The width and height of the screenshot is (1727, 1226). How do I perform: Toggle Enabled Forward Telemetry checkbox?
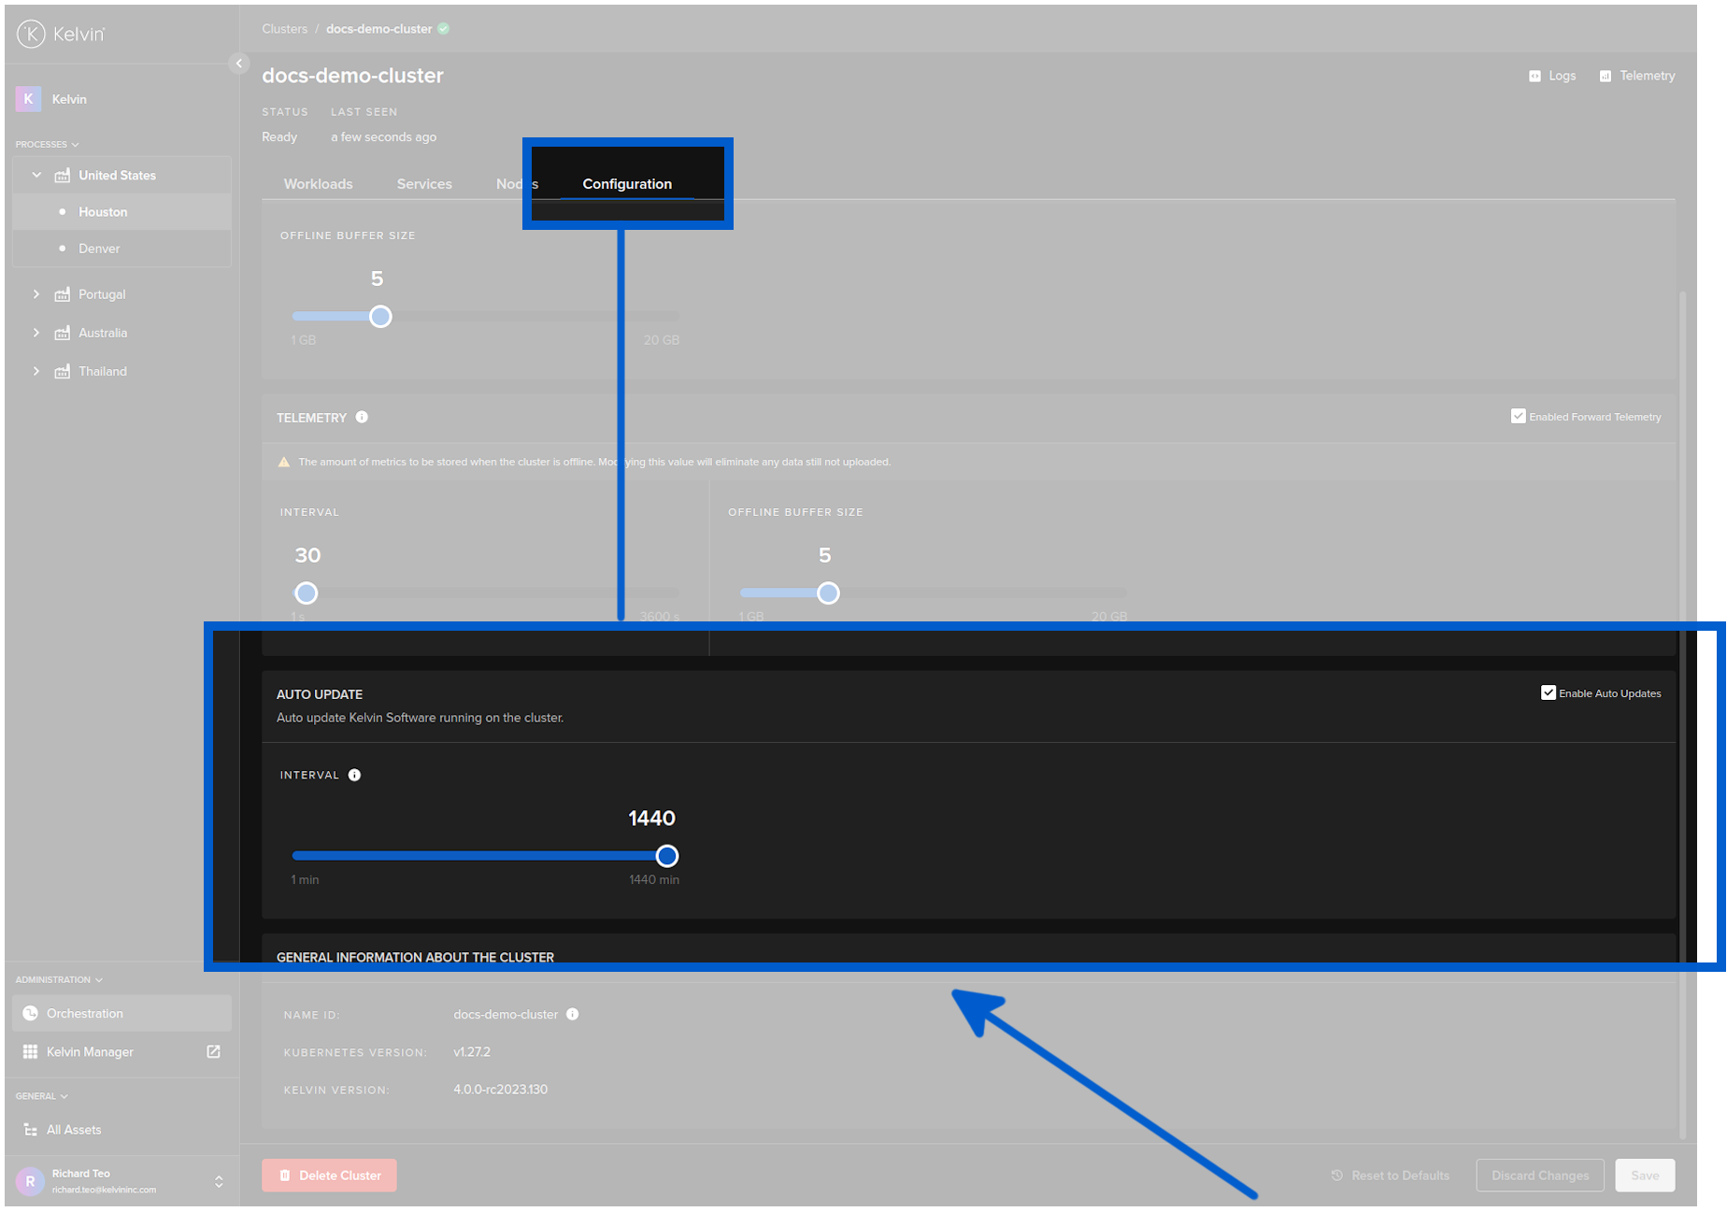(1518, 417)
